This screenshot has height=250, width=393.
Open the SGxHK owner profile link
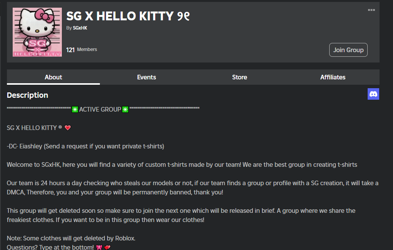80,28
